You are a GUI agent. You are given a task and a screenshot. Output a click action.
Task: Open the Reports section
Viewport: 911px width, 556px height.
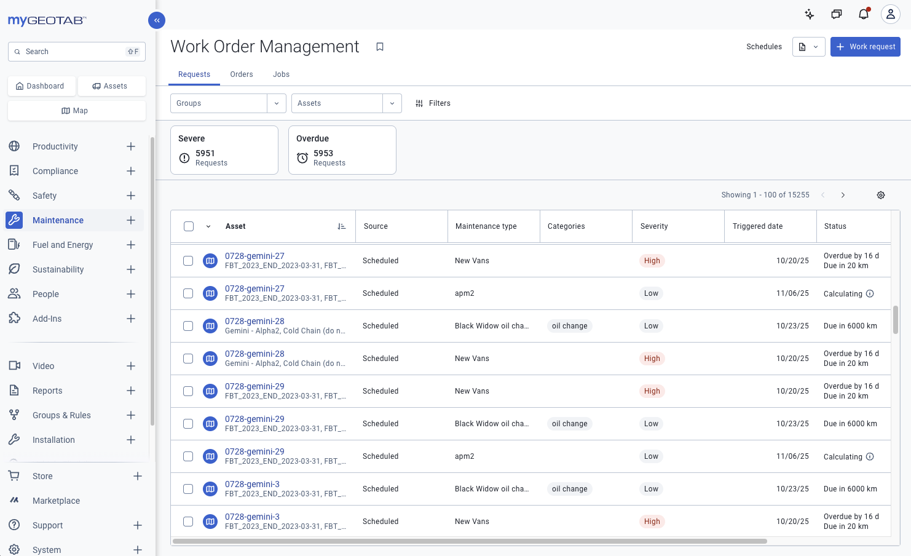(x=47, y=390)
